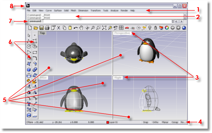
Task: Open the File menu
Action: coord(28,11)
